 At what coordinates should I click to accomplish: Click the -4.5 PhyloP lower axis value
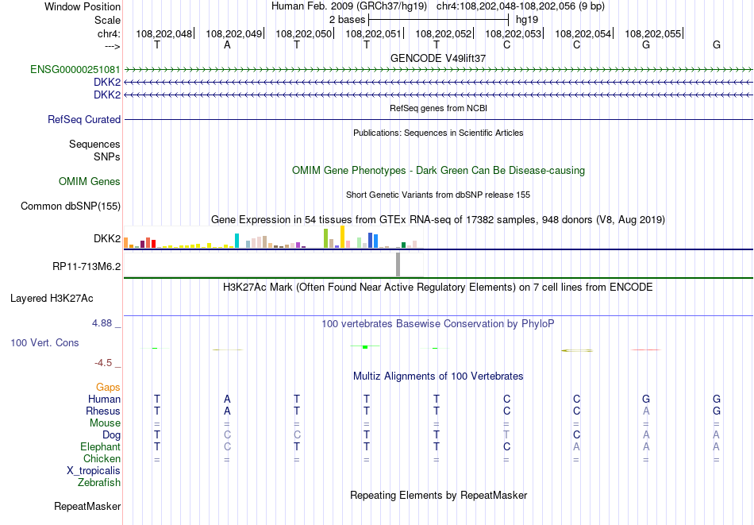(x=103, y=363)
